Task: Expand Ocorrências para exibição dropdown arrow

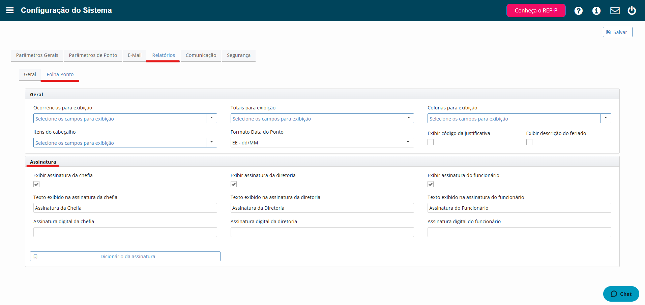Action: pos(211,118)
